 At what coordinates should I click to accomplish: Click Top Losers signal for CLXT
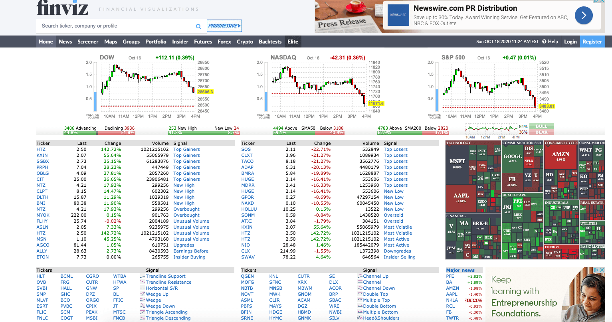pos(396,155)
